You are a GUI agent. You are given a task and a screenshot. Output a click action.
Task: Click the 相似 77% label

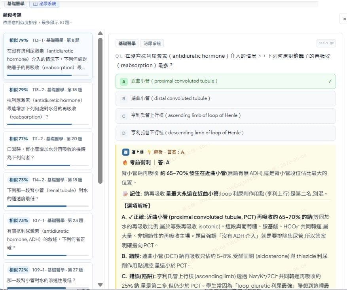[19, 139]
